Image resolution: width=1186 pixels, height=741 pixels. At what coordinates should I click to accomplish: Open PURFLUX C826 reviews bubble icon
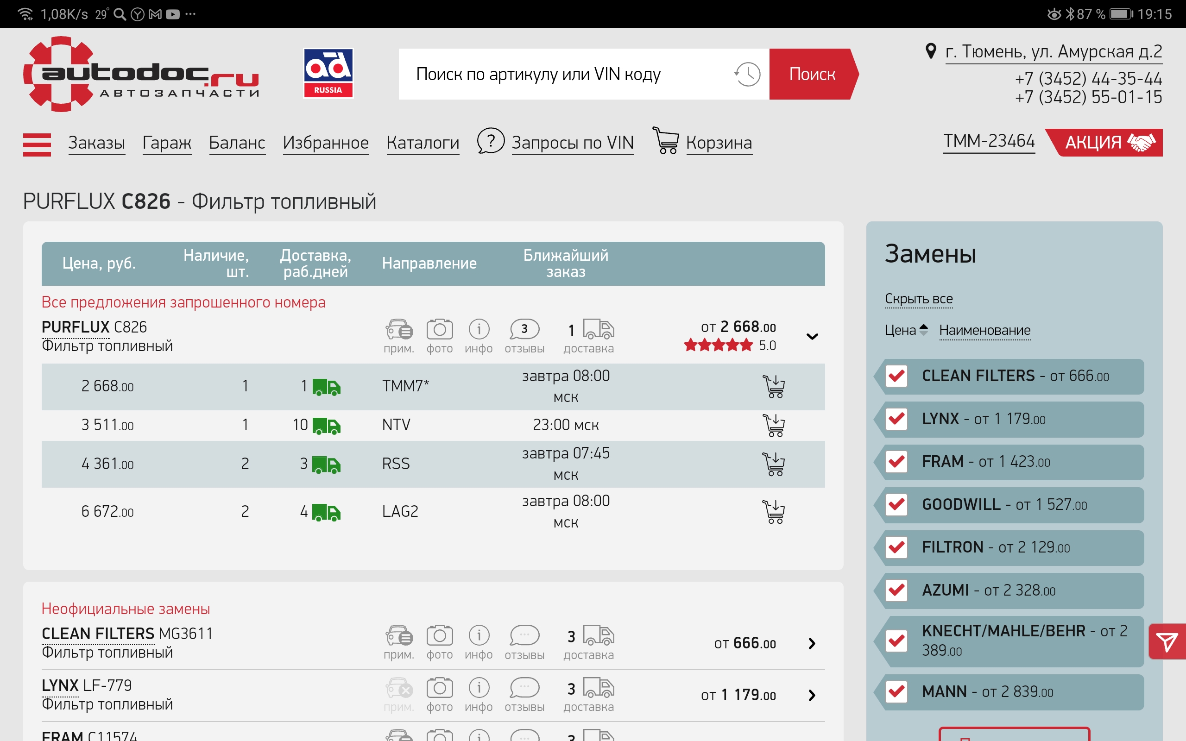pos(524,329)
